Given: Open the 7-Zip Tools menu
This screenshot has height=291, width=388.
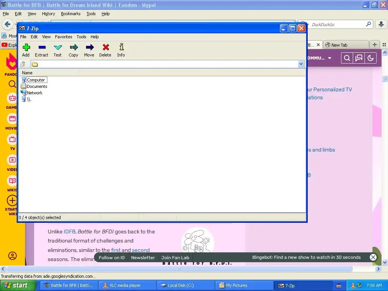Looking at the screenshot, I should click(81, 37).
